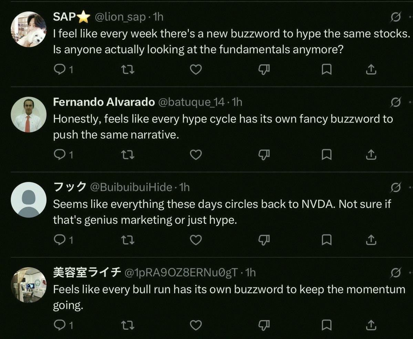Like the SAP tweet about buzzwords
The height and width of the screenshot is (339, 413).
[x=196, y=70]
